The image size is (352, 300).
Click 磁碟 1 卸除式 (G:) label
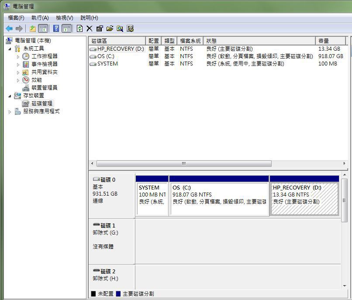pos(106,233)
